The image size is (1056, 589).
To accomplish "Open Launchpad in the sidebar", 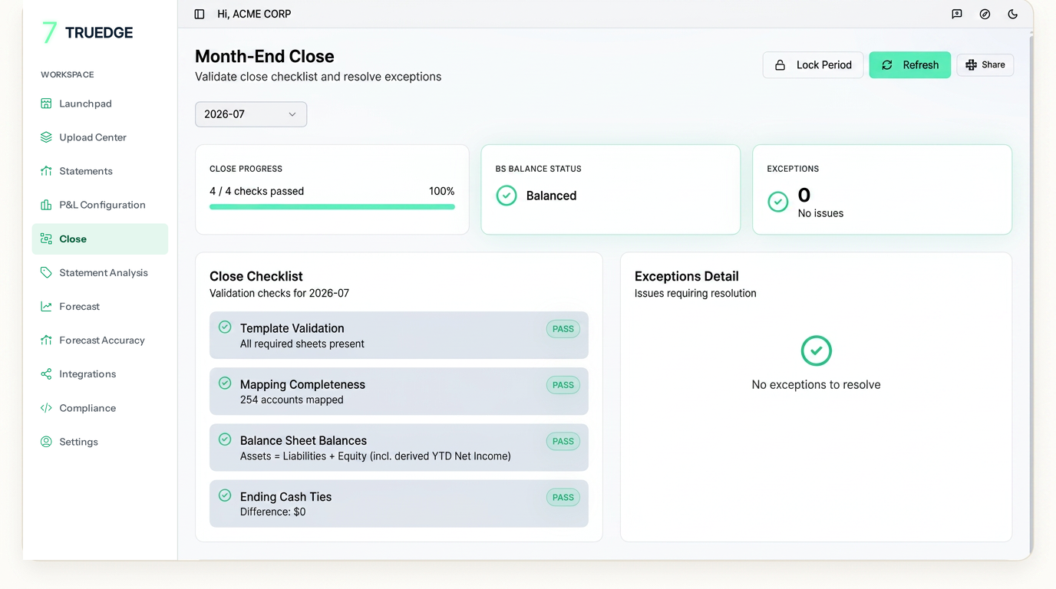I will [x=100, y=104].
